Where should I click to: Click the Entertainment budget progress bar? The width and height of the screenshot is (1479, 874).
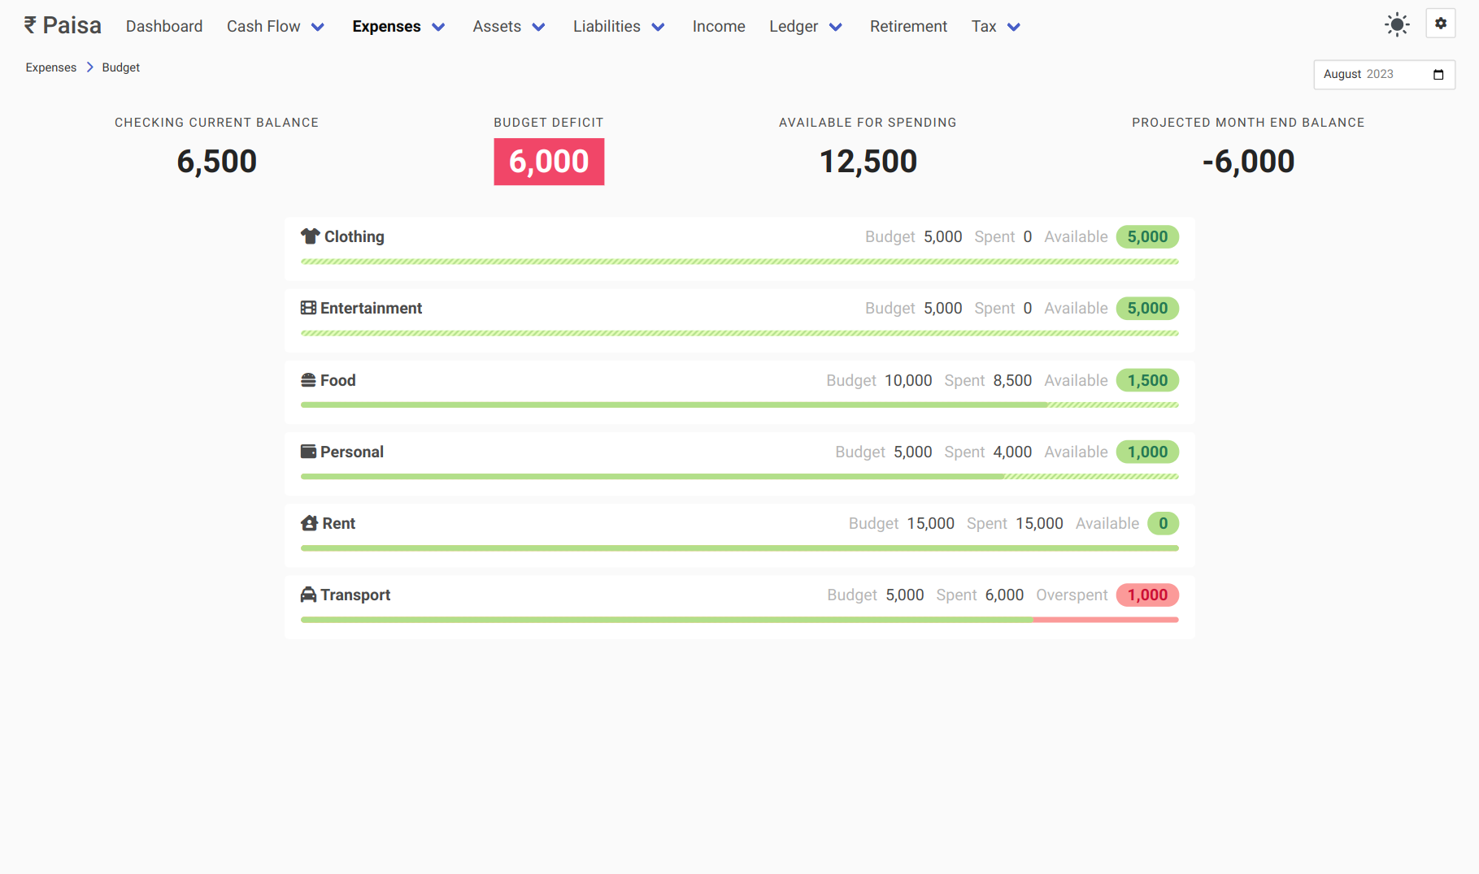(x=739, y=333)
